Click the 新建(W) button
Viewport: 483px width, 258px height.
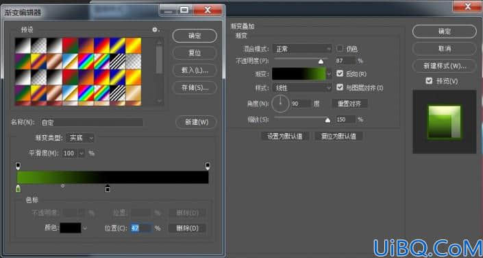[x=197, y=122]
